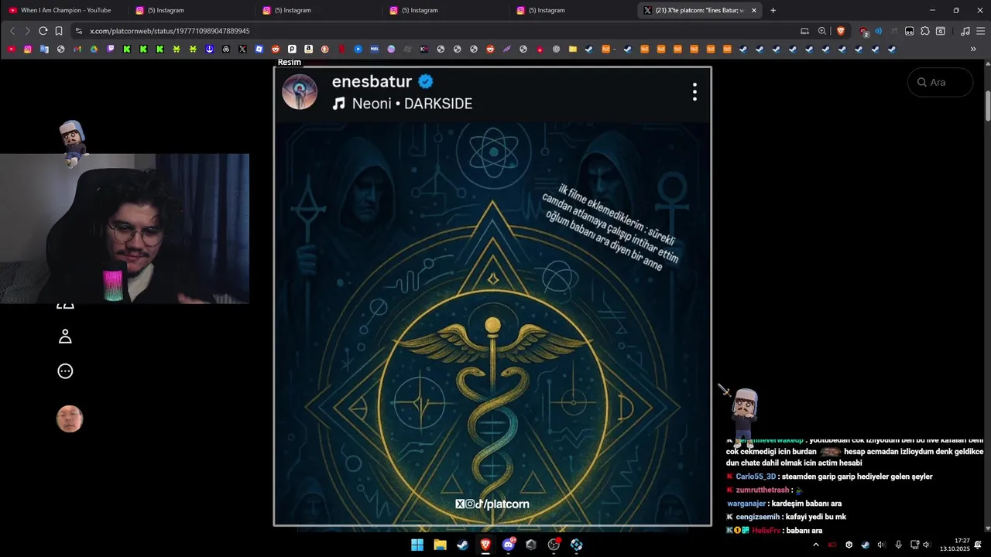The width and height of the screenshot is (991, 557).
Task: Open Steam from the taskbar
Action: (462, 545)
